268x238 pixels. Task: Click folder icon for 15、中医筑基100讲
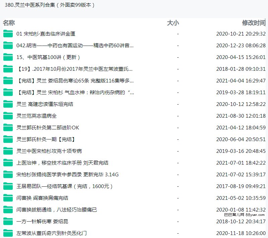8,57
